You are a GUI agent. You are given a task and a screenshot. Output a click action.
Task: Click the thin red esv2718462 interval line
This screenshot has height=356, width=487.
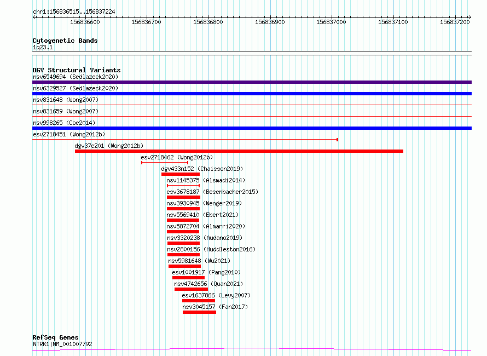[x=165, y=163]
